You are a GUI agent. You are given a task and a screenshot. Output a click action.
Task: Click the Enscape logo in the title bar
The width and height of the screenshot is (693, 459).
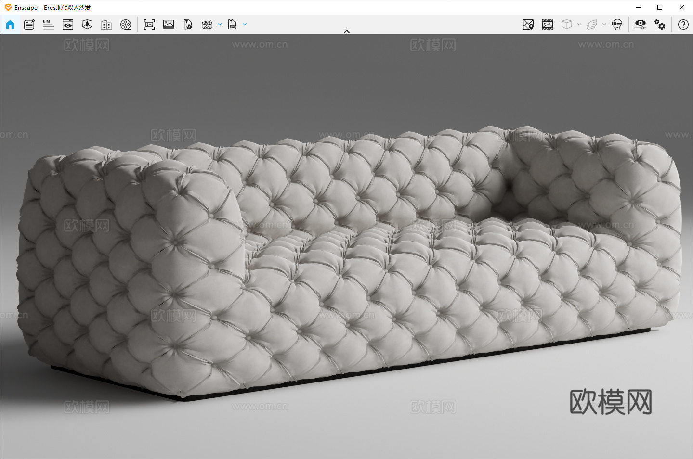8,7
